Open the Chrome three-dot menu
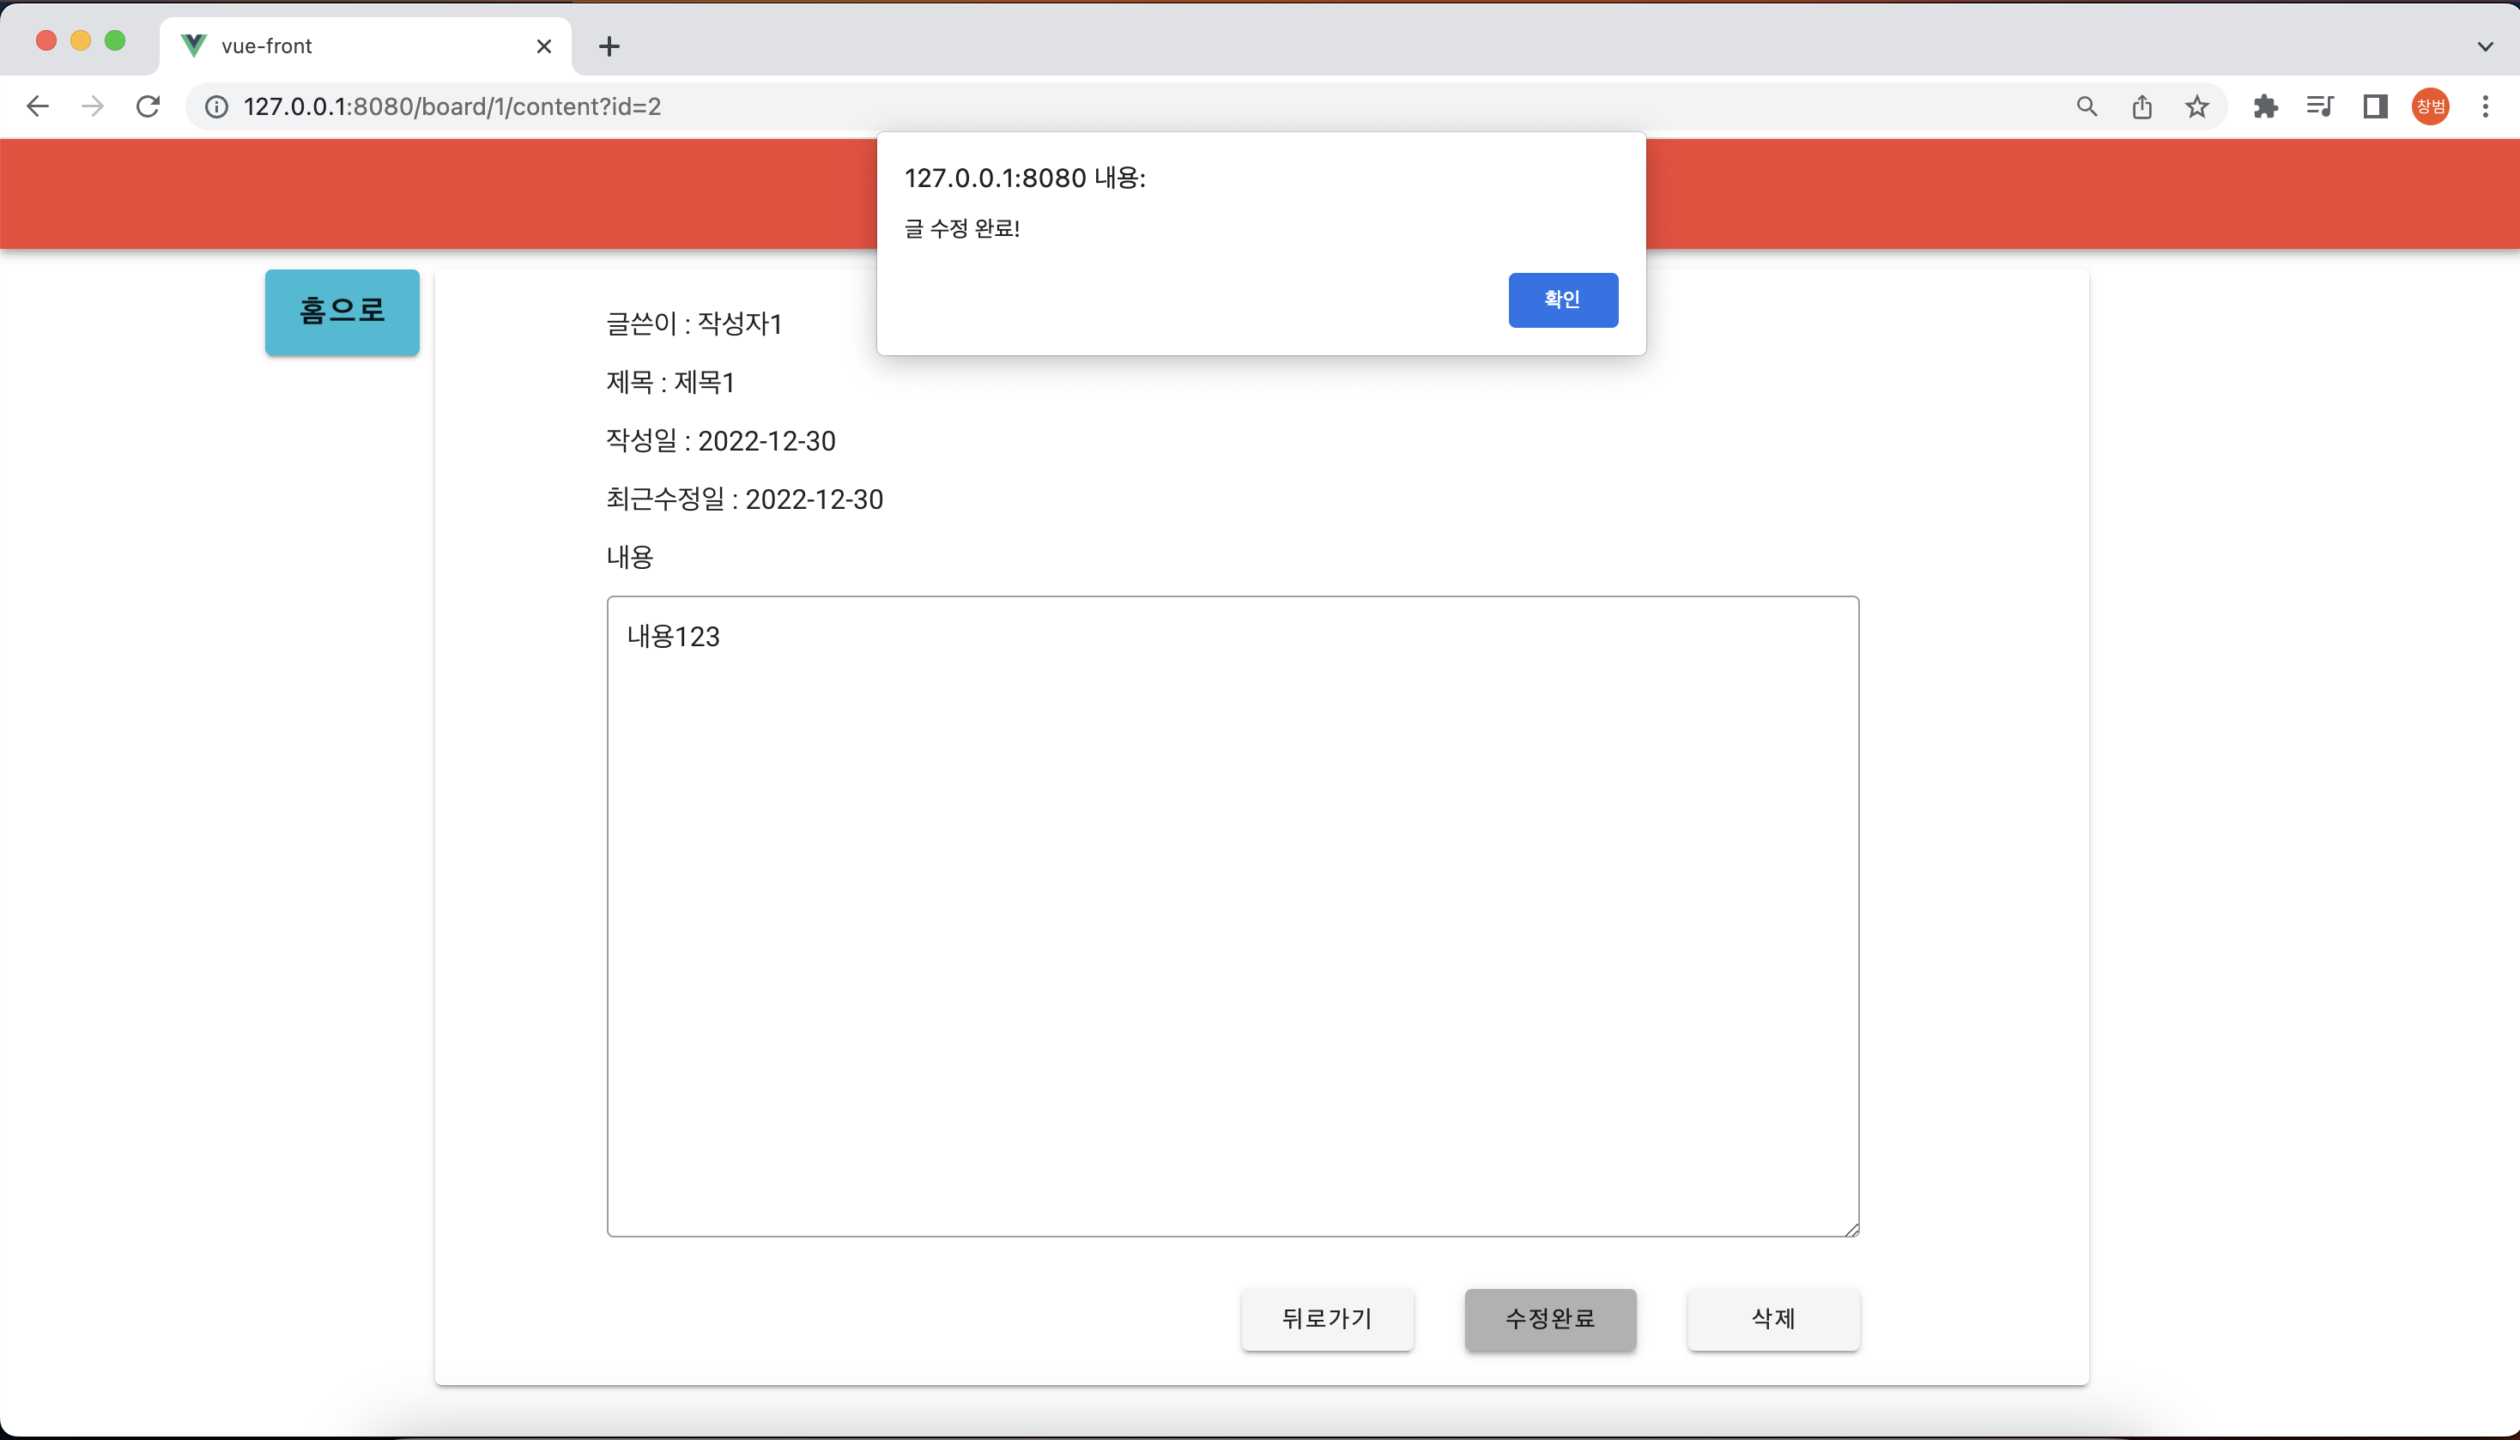The height and width of the screenshot is (1440, 2520). click(x=2486, y=106)
